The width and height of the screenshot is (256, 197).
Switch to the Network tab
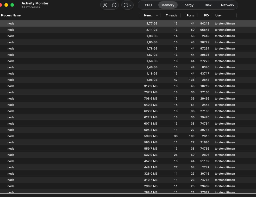tap(227, 5)
